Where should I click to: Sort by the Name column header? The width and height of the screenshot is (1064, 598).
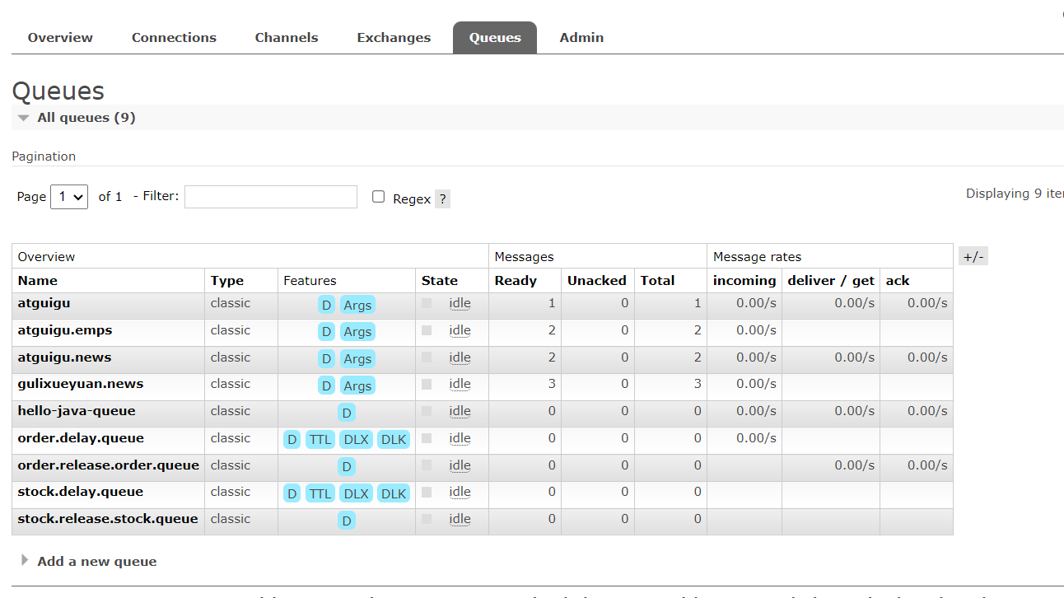tap(38, 281)
